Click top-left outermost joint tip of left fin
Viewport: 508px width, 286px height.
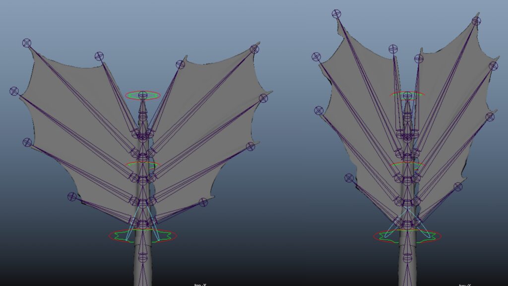[x=27, y=43]
